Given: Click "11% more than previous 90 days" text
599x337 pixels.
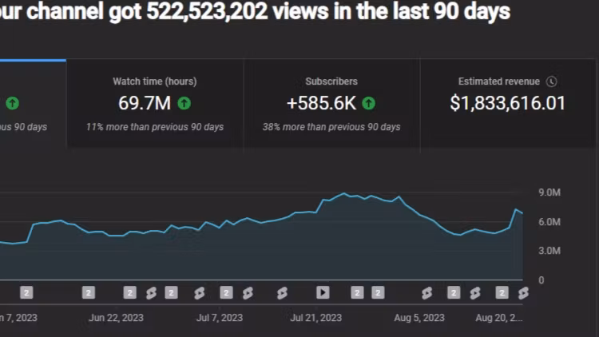Looking at the screenshot, I should [155, 127].
